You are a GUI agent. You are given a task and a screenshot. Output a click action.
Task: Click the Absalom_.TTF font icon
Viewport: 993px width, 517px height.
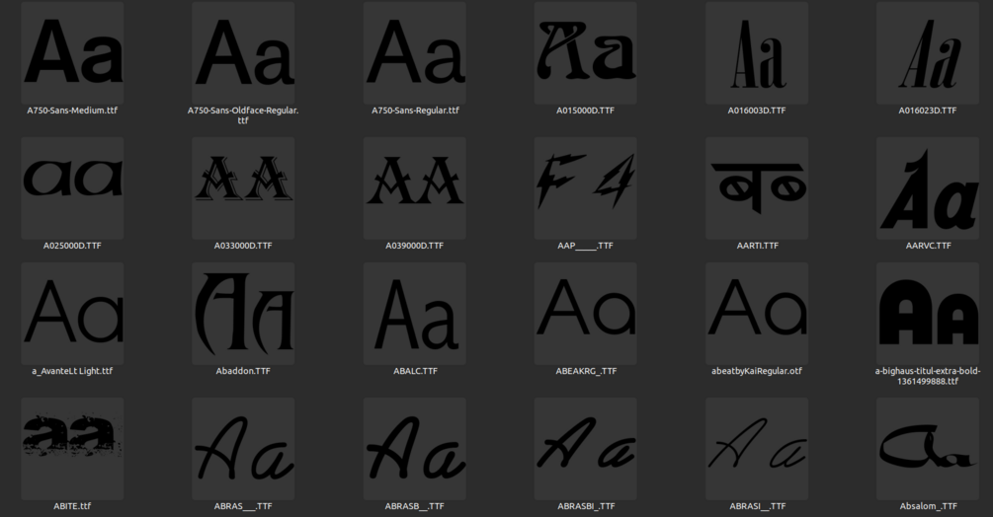tap(928, 449)
